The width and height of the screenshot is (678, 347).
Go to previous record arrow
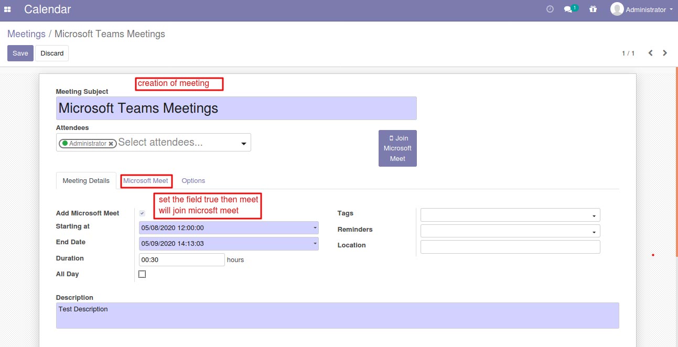(650, 53)
